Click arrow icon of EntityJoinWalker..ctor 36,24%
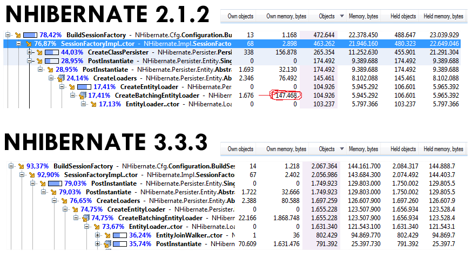Viewport: 472px width, 258px height. click(x=107, y=235)
